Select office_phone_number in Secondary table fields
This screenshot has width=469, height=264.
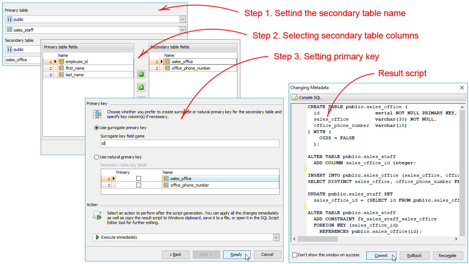coord(191,68)
